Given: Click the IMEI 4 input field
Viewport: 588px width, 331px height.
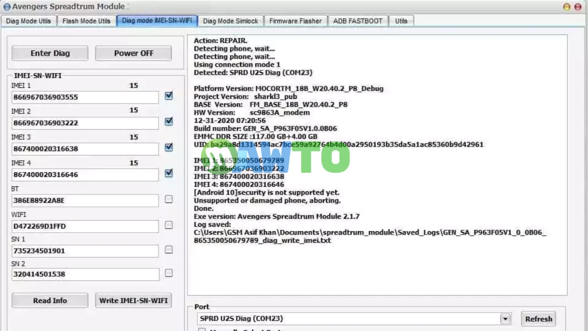Looking at the screenshot, I should click(x=85, y=175).
